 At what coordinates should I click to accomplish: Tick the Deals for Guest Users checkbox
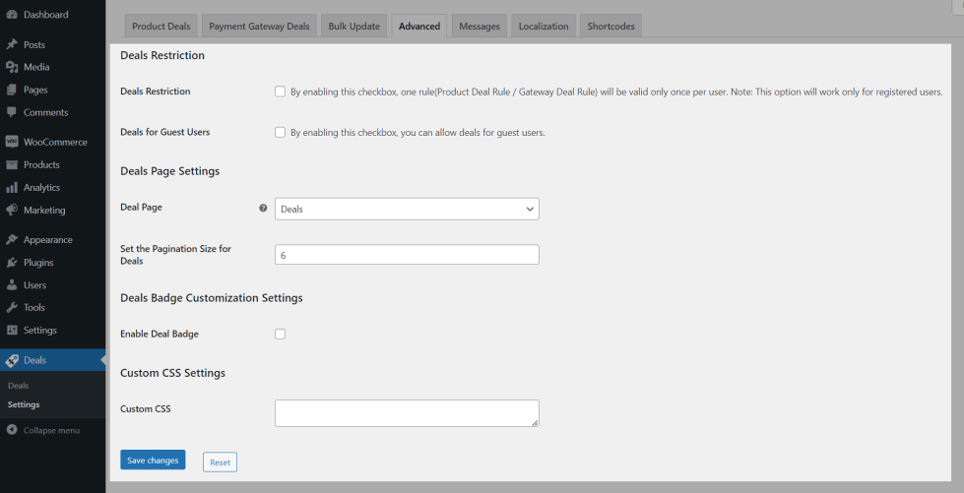pos(281,132)
